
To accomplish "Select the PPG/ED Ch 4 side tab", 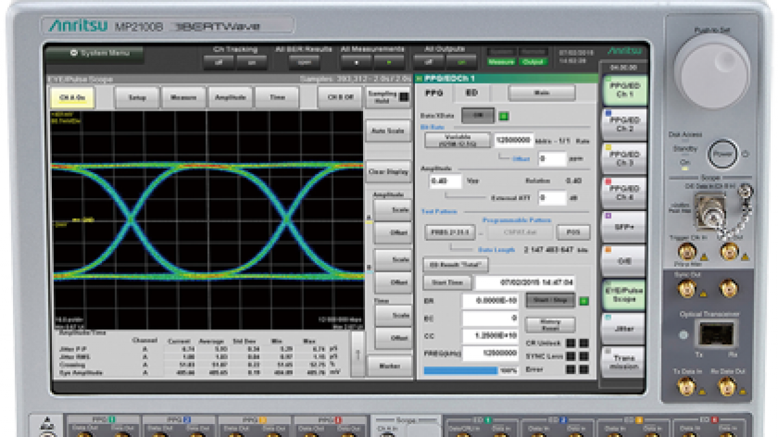I will tap(624, 193).
